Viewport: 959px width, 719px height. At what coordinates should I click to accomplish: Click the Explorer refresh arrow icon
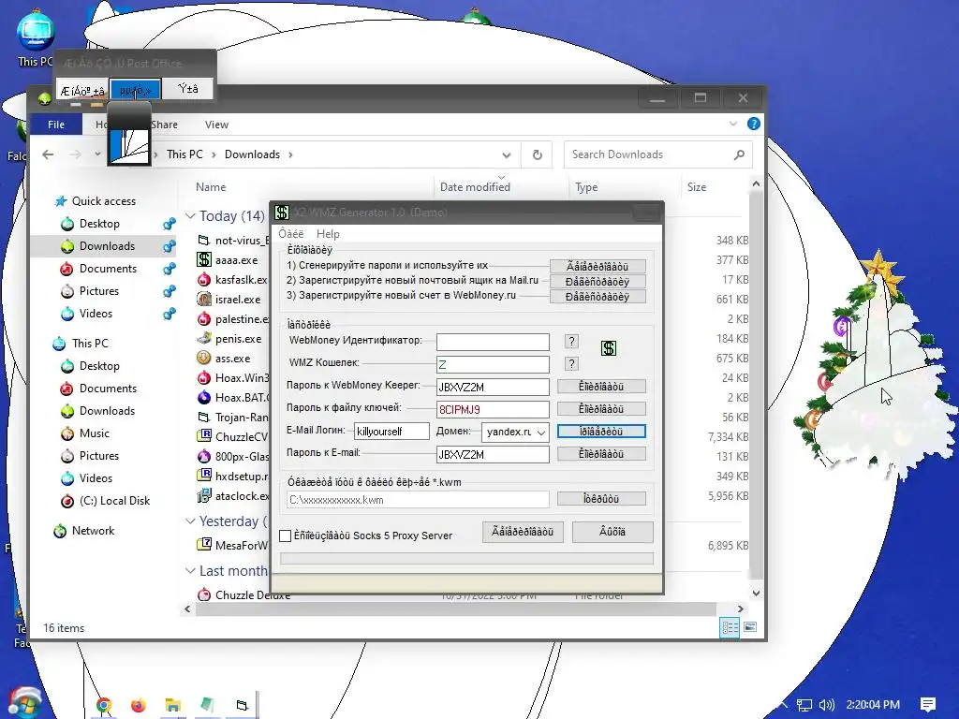pyautogui.click(x=537, y=154)
